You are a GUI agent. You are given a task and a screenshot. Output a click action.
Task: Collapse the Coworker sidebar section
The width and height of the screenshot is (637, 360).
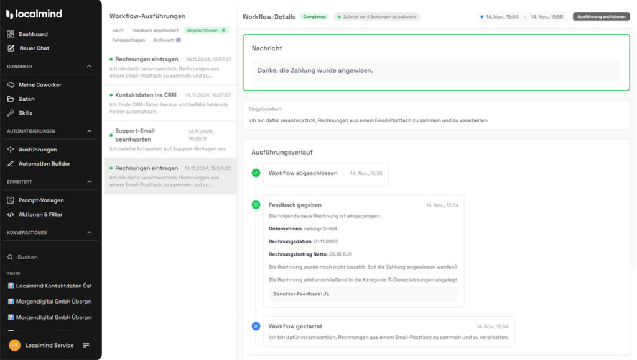89,66
